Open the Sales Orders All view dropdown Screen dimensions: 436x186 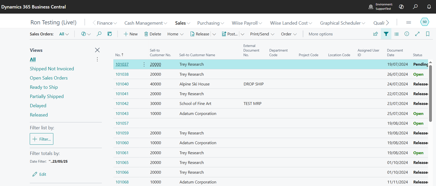click(x=64, y=34)
